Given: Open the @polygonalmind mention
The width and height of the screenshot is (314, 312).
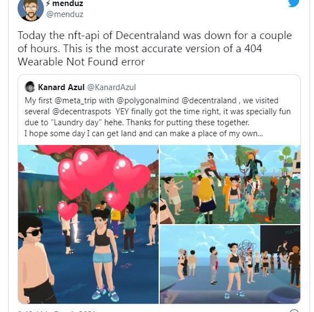Looking at the screenshot, I should point(148,101).
